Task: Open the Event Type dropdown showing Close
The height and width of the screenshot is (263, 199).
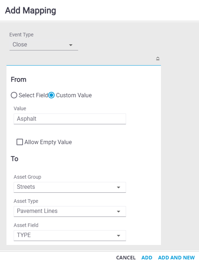Action: (x=44, y=45)
